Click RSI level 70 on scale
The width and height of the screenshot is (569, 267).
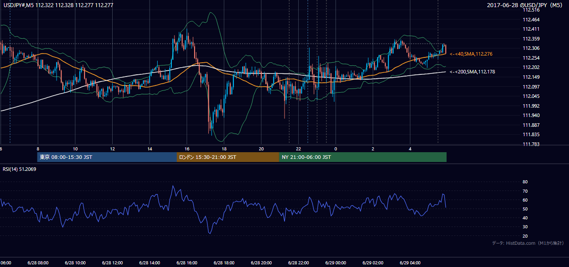525,191
